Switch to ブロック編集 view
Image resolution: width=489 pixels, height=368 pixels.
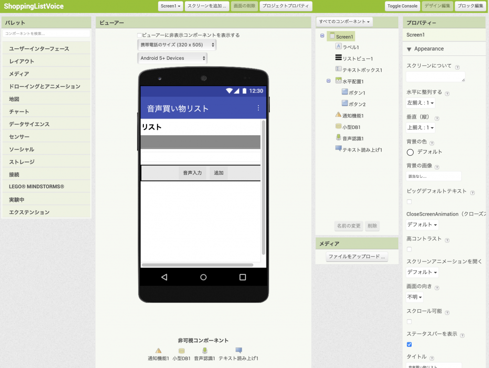[x=470, y=6]
